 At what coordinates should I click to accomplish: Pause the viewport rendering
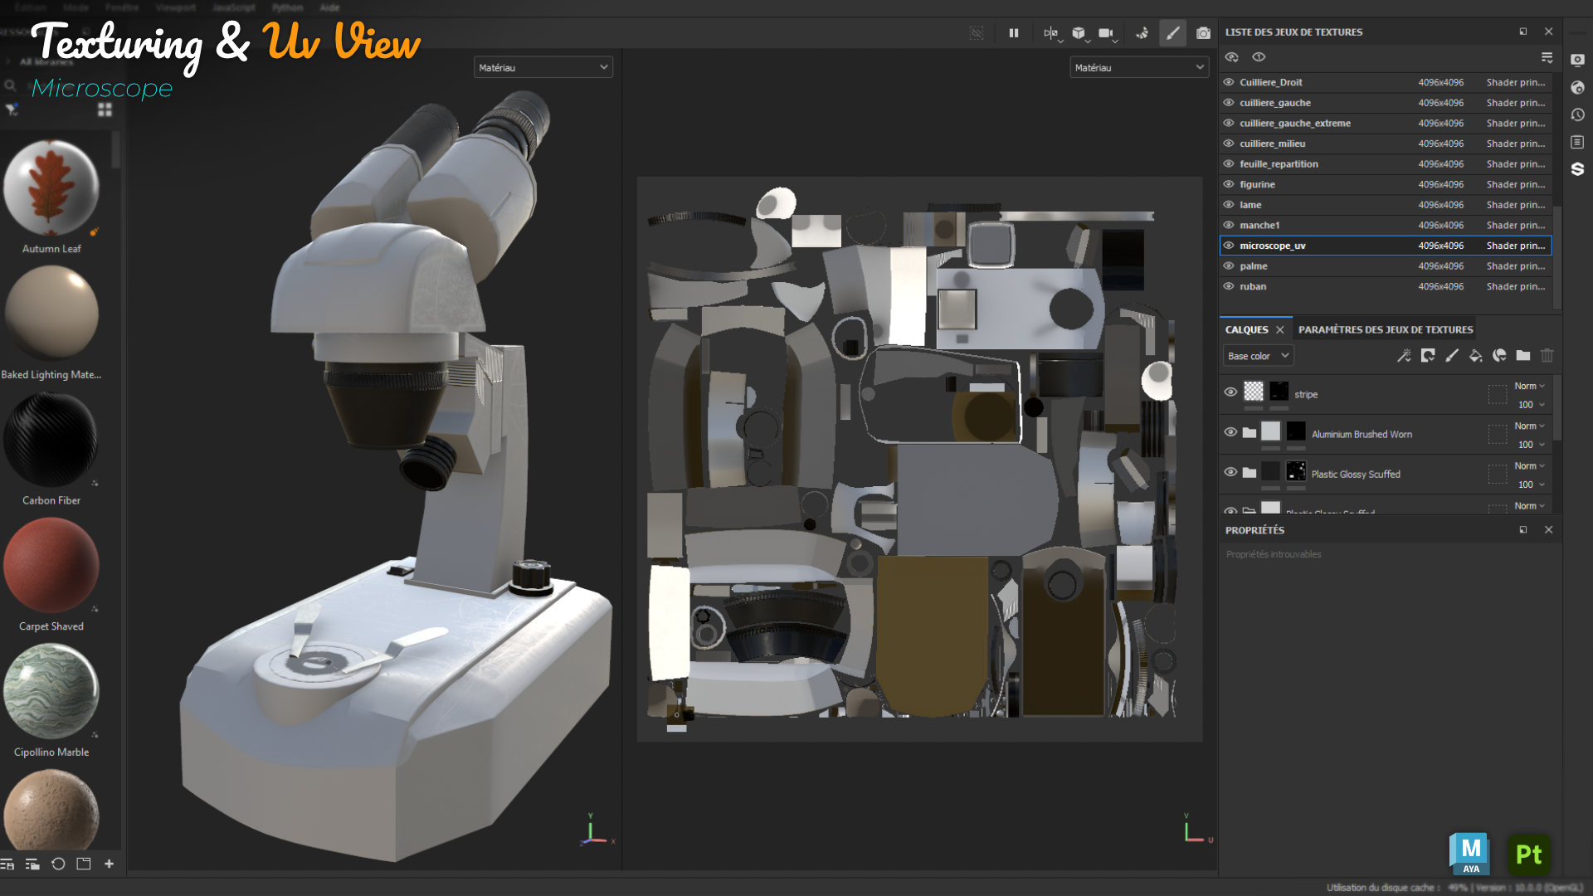click(1013, 33)
